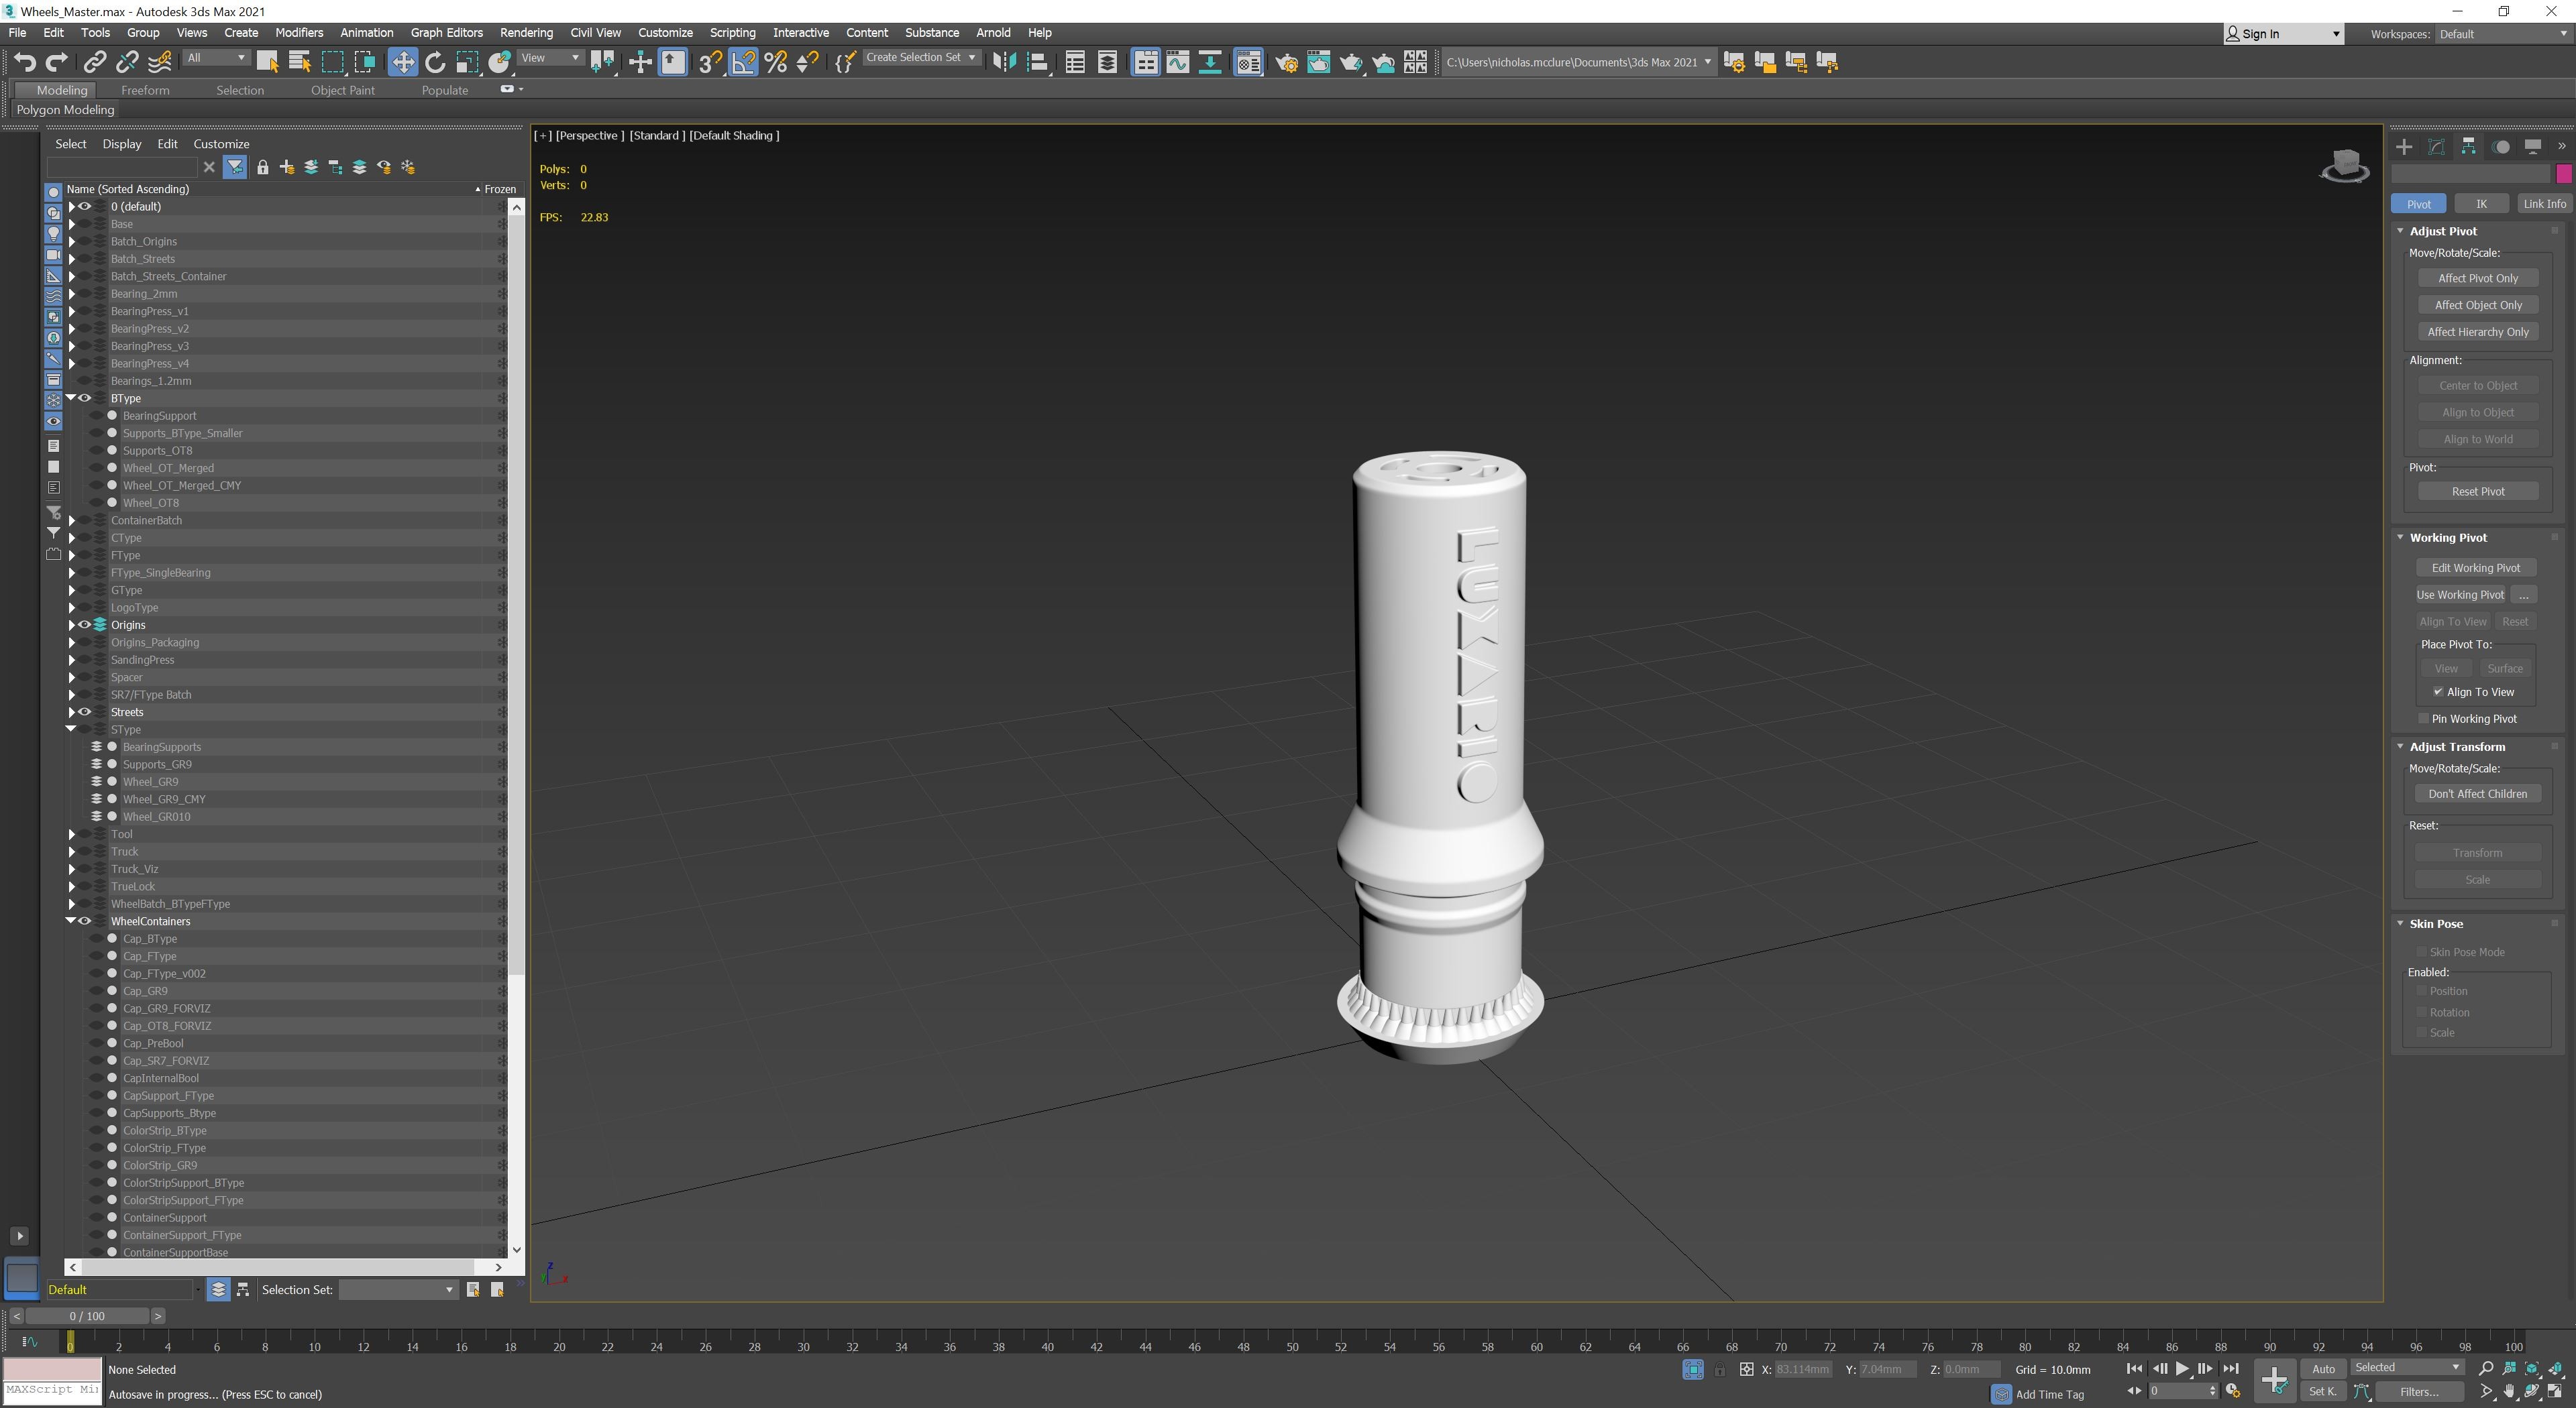This screenshot has height=1408, width=2576.
Task: Open the Scene Explorer Display menu
Action: 122,144
